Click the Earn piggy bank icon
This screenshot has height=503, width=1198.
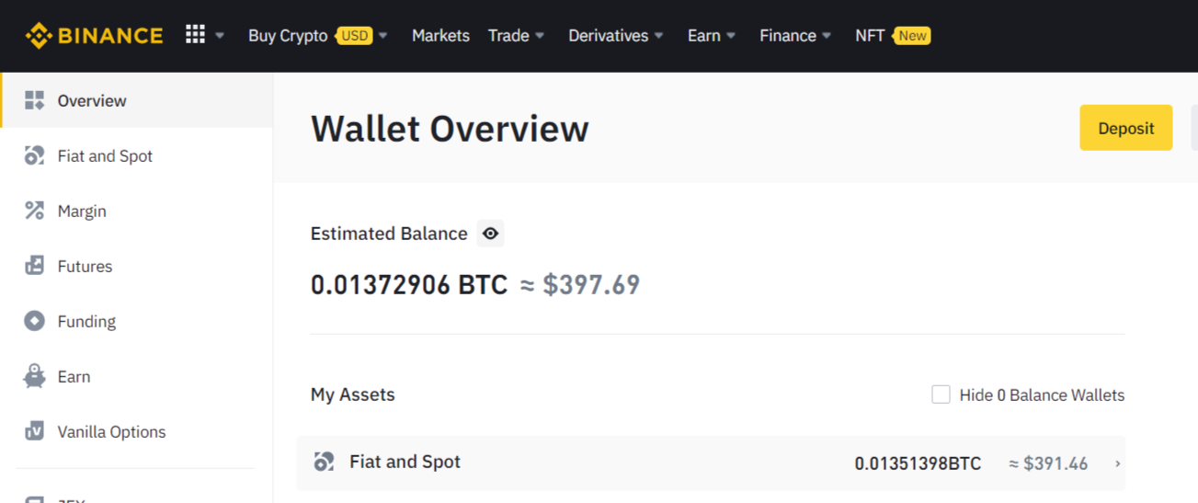(34, 376)
